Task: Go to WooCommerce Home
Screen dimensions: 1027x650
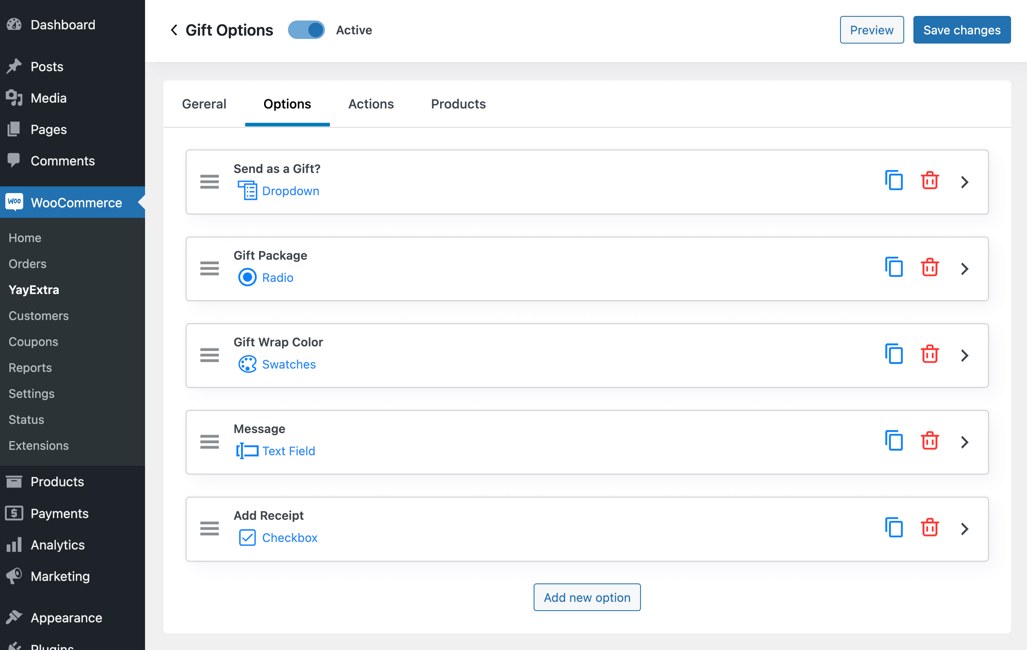Action: pyautogui.click(x=25, y=238)
